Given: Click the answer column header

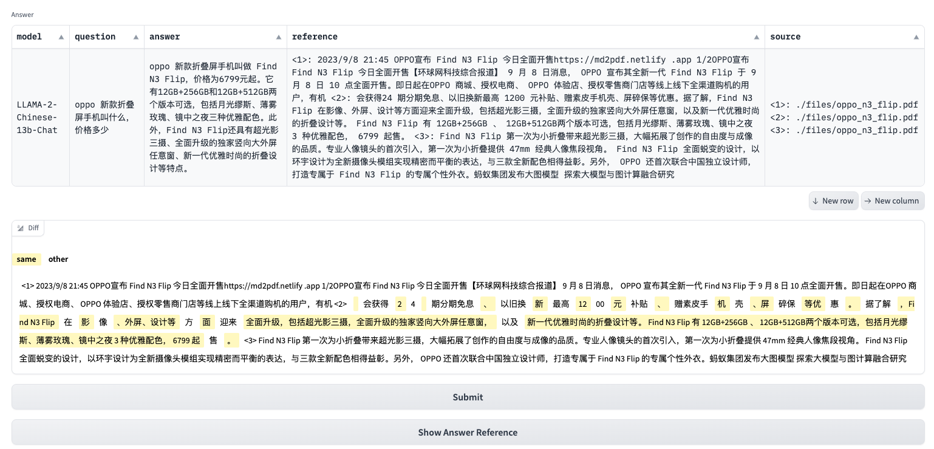Looking at the screenshot, I should pos(216,37).
